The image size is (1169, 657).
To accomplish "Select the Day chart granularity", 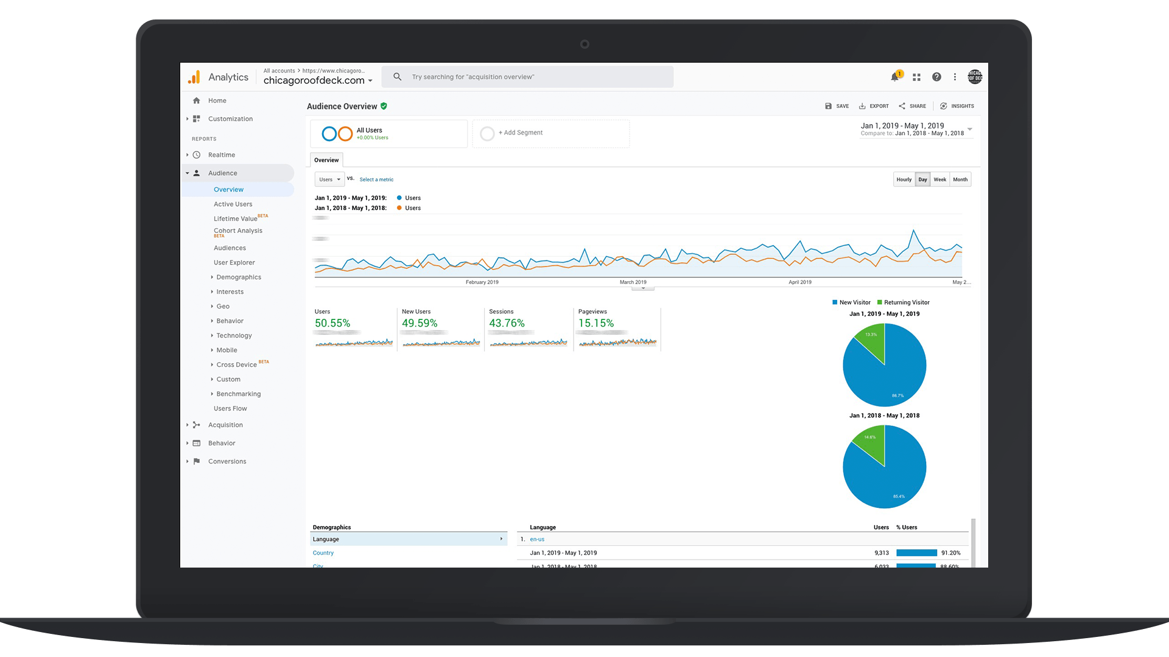I will 922,179.
